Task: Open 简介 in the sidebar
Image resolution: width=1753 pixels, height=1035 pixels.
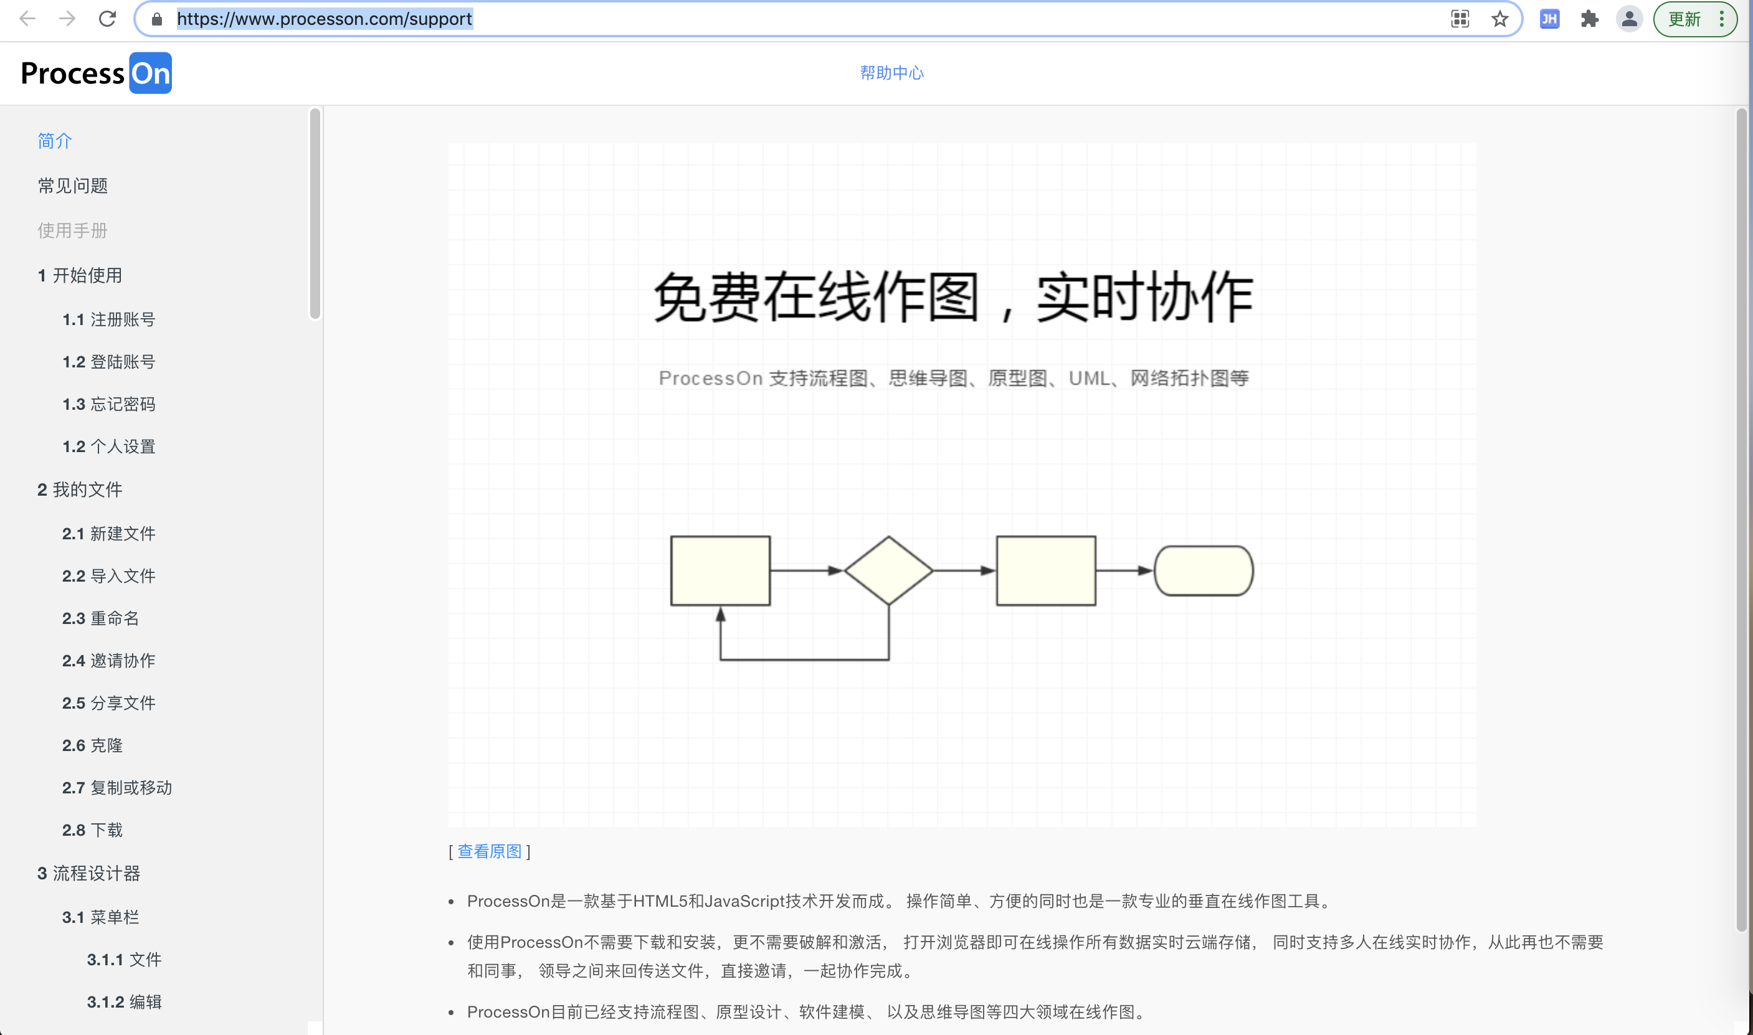Action: [x=55, y=141]
